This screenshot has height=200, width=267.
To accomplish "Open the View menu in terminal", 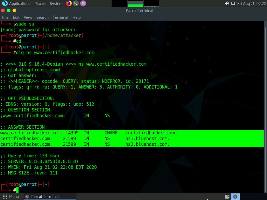I will 28,17.
